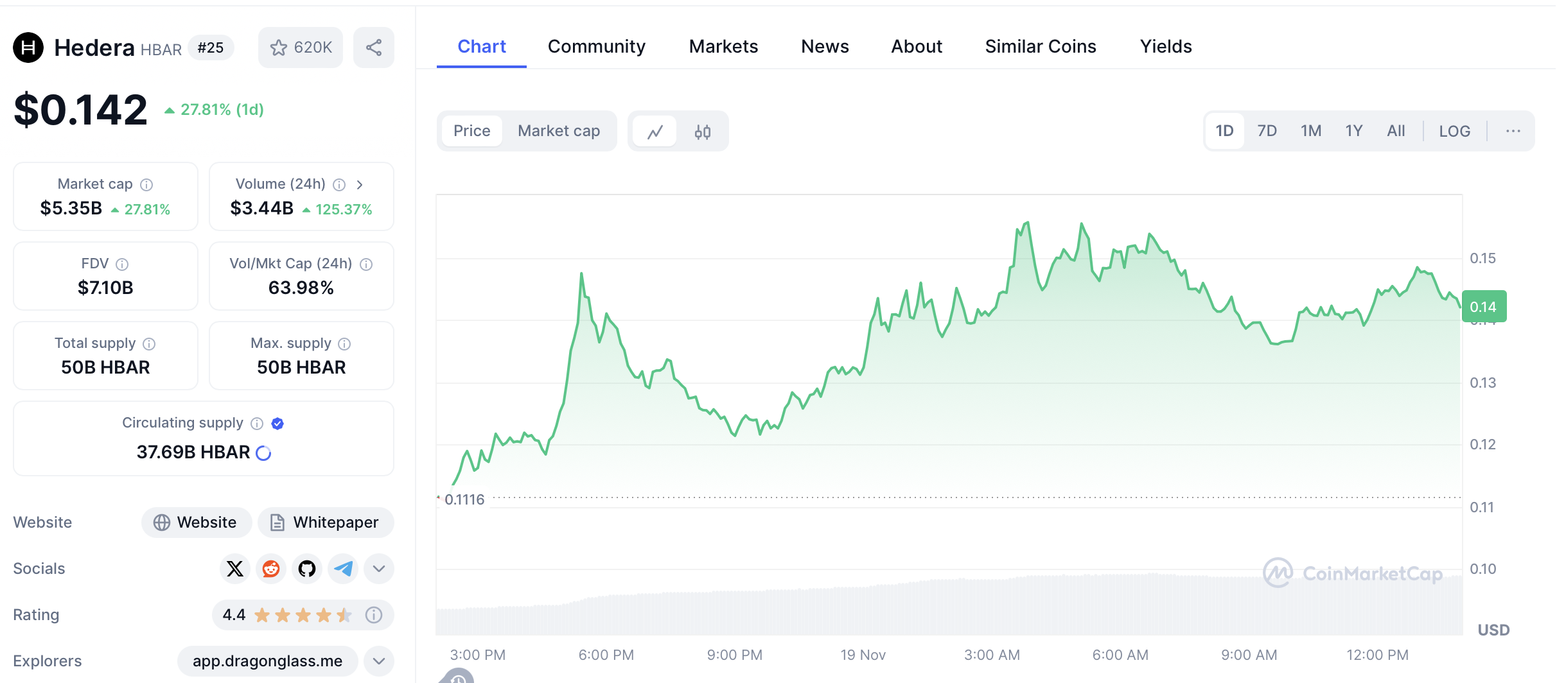Viewport: 1557px width, 683px height.
Task: Open the Similar Coins tab
Action: click(1041, 46)
